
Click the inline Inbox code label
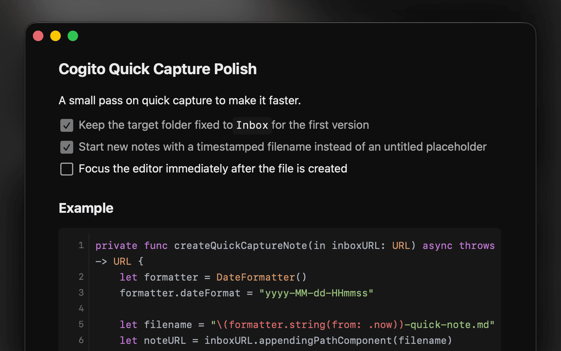(x=252, y=125)
